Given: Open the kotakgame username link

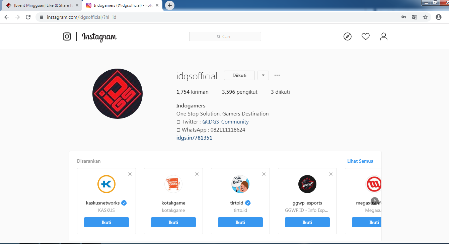Looking at the screenshot, I should coord(173,203).
